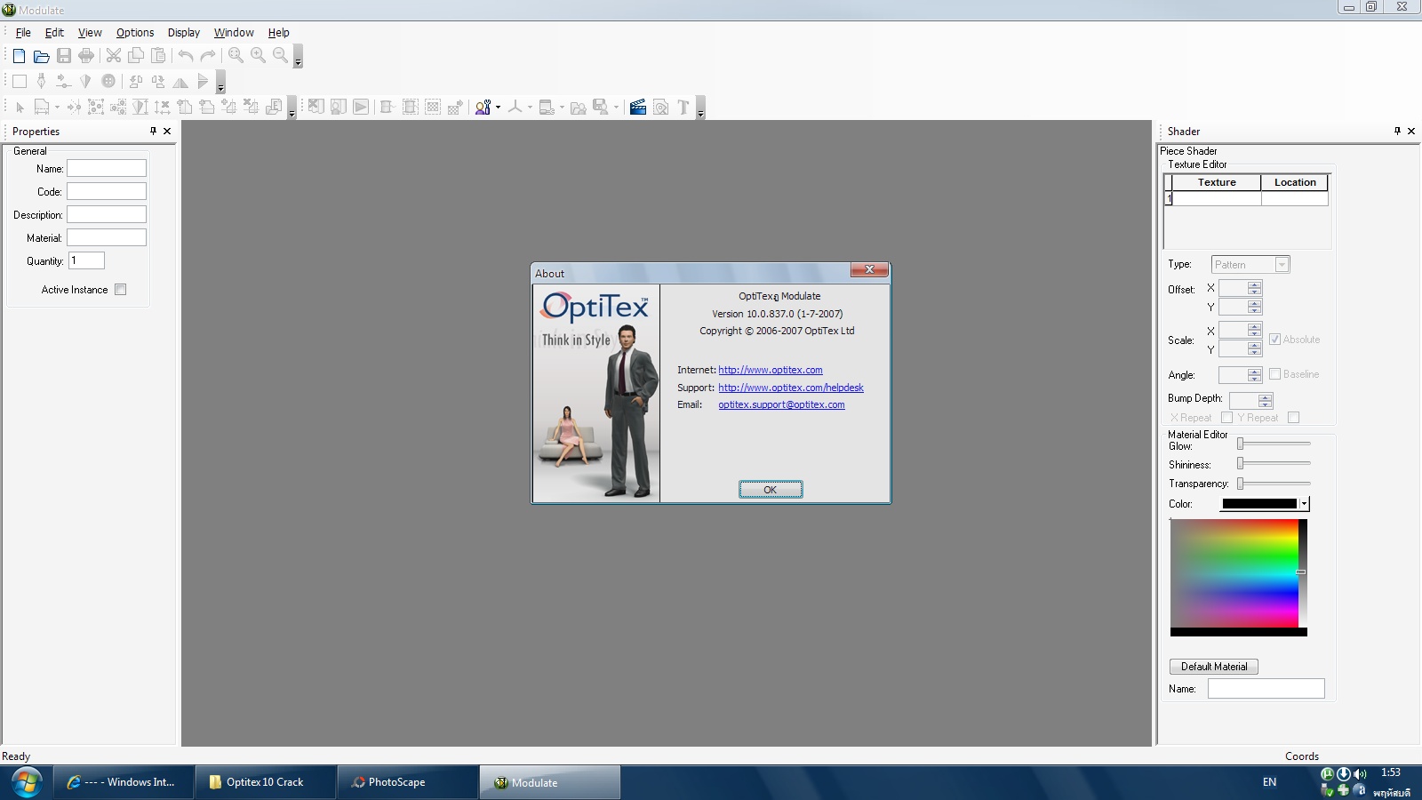Open the OptiTex helpdesk support link
Image resolution: width=1422 pixels, height=800 pixels.
click(x=791, y=388)
